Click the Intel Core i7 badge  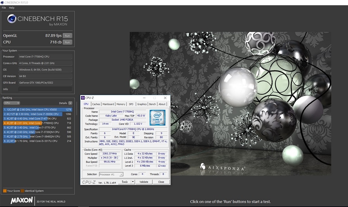(x=157, y=117)
